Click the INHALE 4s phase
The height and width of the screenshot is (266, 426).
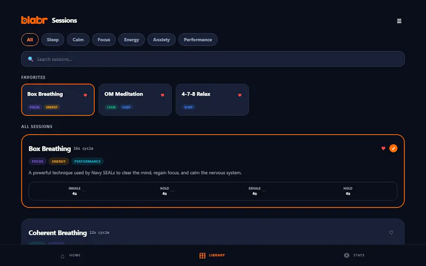[75, 191]
